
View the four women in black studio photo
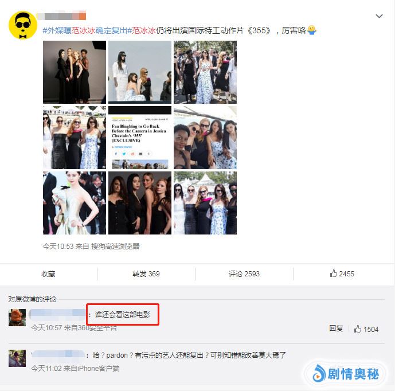point(75,72)
